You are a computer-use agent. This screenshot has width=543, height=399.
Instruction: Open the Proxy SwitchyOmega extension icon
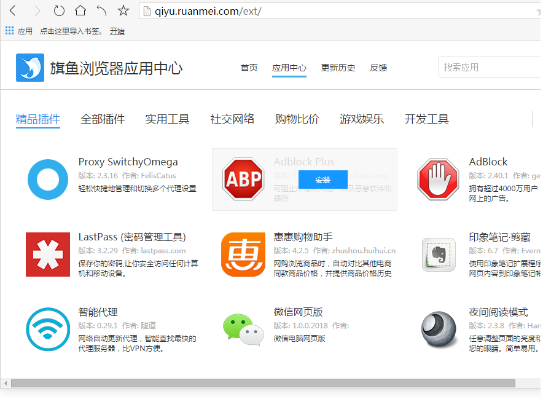[x=48, y=180]
